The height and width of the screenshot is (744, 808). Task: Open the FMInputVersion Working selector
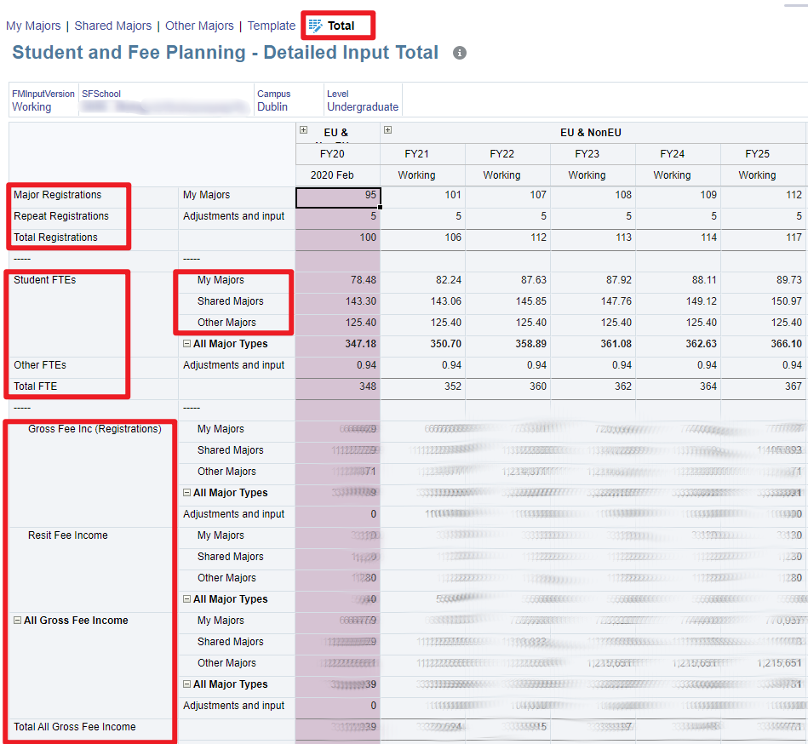pos(32,107)
